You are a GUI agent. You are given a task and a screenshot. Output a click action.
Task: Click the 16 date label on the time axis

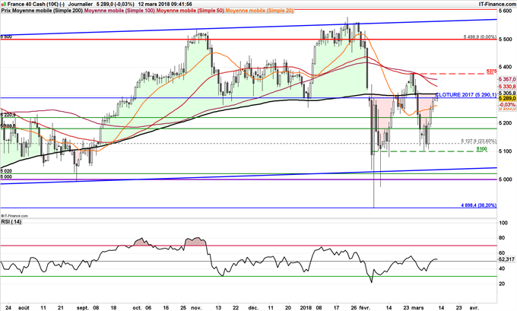coord(166,308)
